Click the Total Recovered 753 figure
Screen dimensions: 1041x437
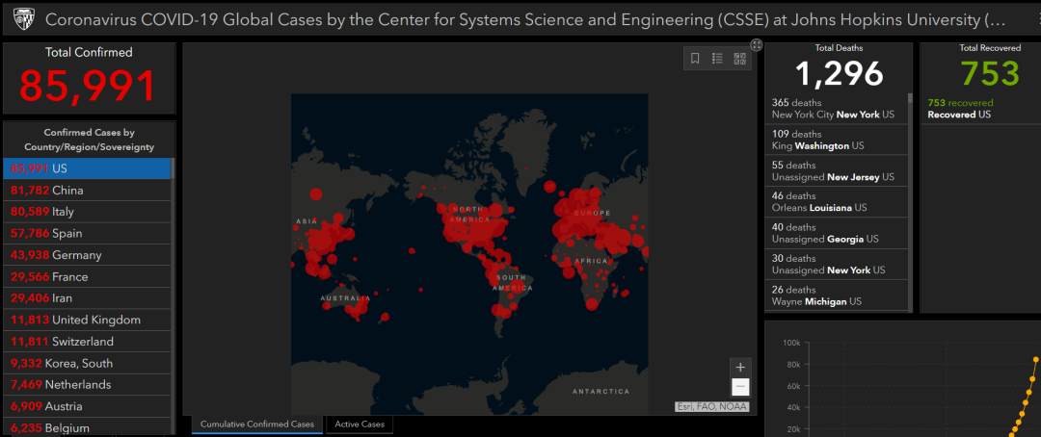coord(990,73)
